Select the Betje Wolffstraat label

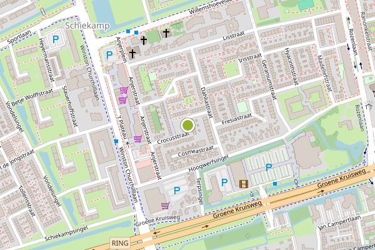(32, 97)
